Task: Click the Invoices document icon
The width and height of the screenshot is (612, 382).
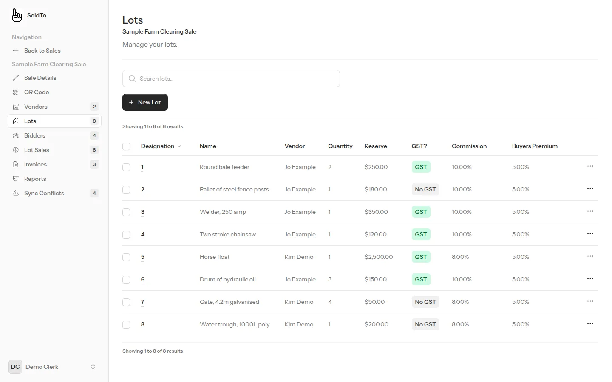Action: (x=16, y=164)
